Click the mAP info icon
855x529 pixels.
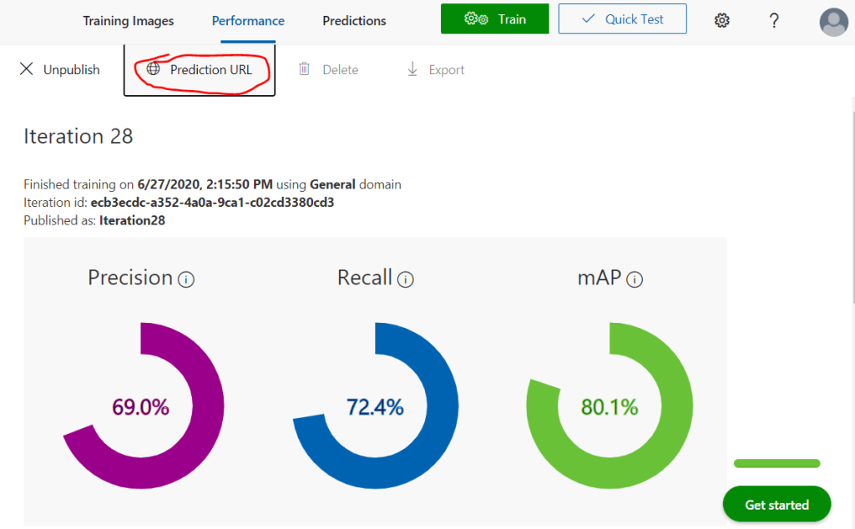tap(635, 280)
